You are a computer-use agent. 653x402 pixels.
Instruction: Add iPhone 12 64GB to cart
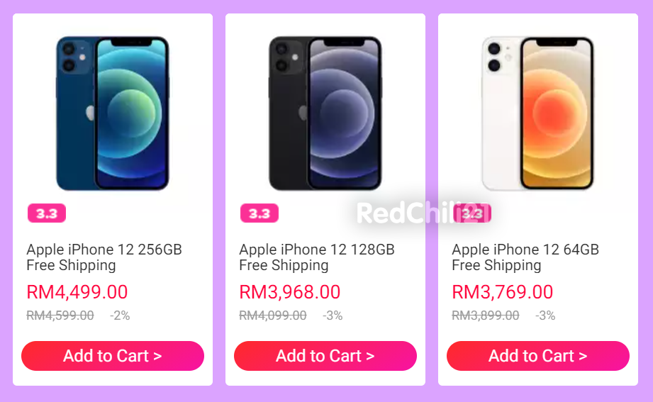click(x=538, y=356)
